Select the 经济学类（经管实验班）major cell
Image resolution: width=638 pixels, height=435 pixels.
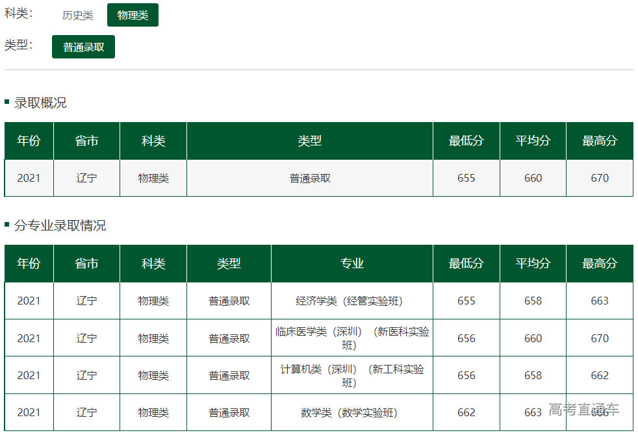point(351,301)
